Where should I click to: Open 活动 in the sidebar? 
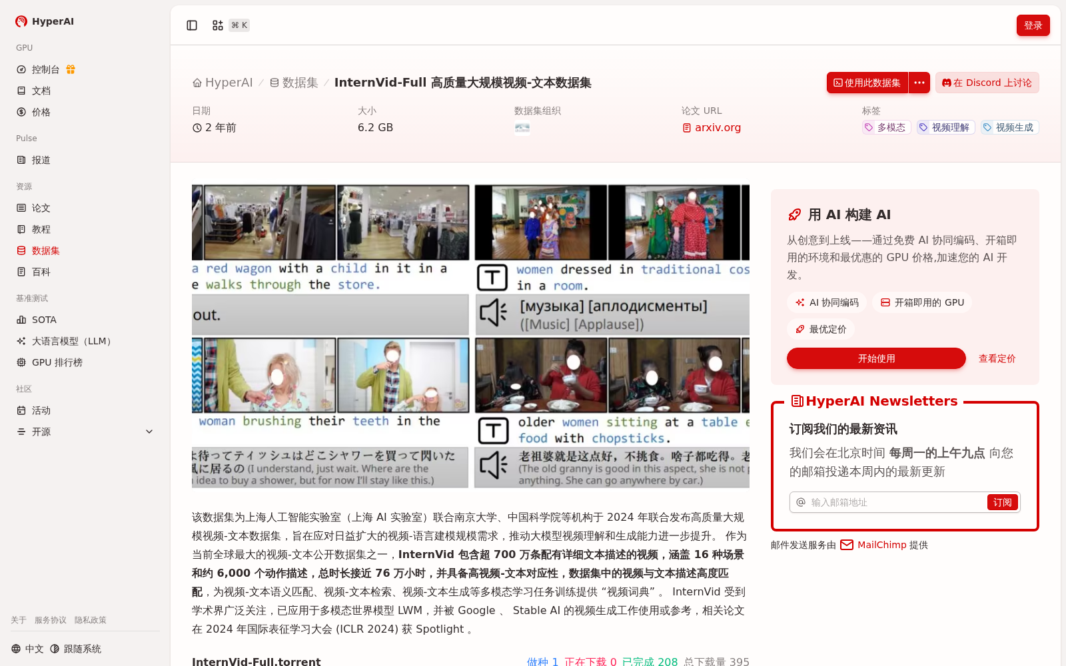click(85, 410)
